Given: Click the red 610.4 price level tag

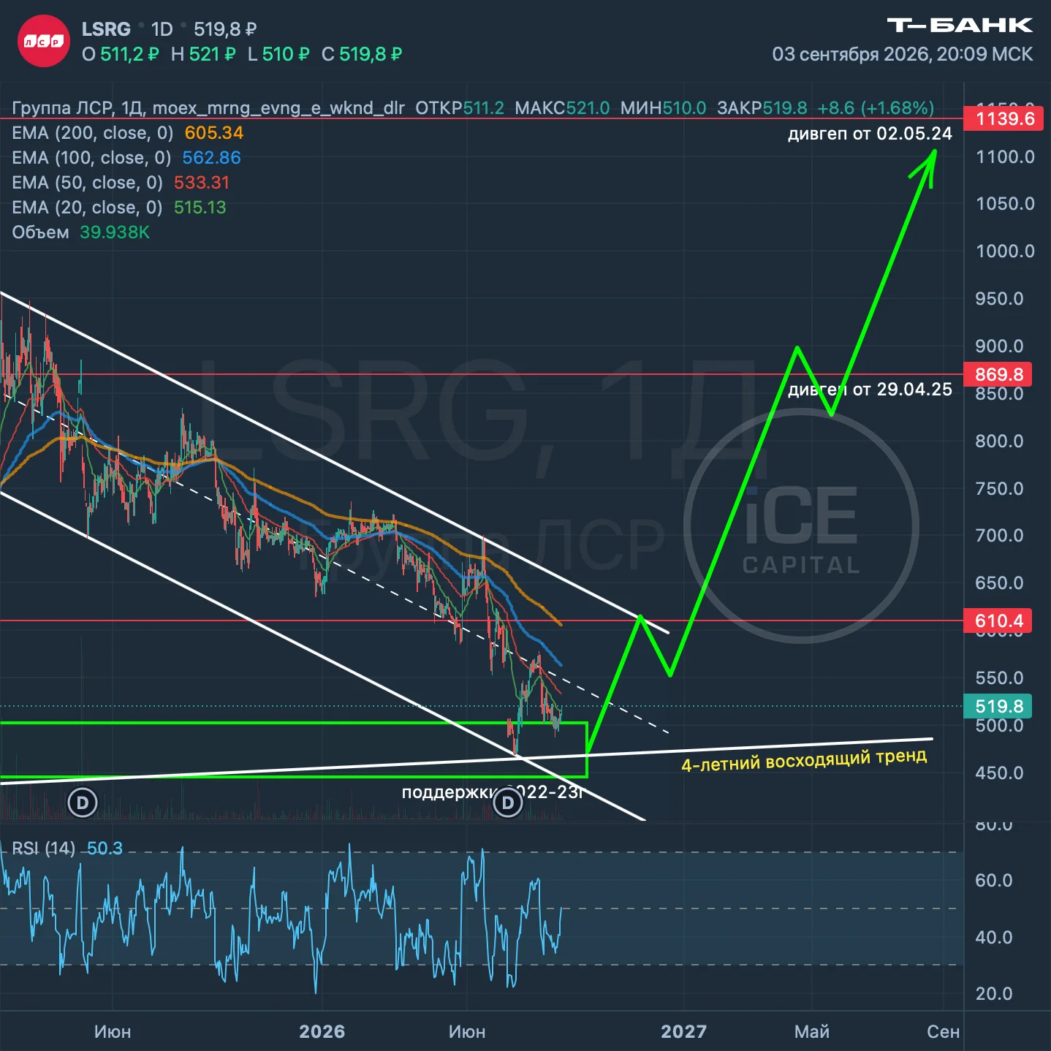Looking at the screenshot, I should tap(998, 621).
